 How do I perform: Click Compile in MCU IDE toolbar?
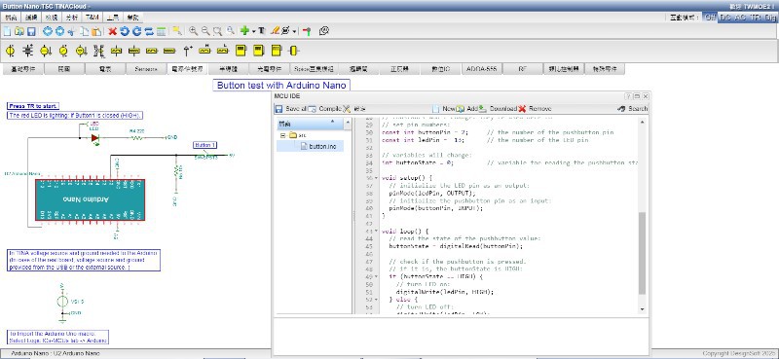(x=324, y=108)
